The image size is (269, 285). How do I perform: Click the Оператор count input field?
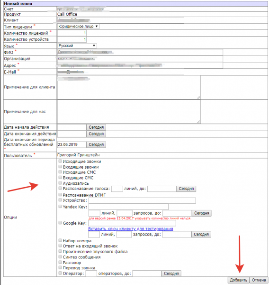(x=91, y=274)
